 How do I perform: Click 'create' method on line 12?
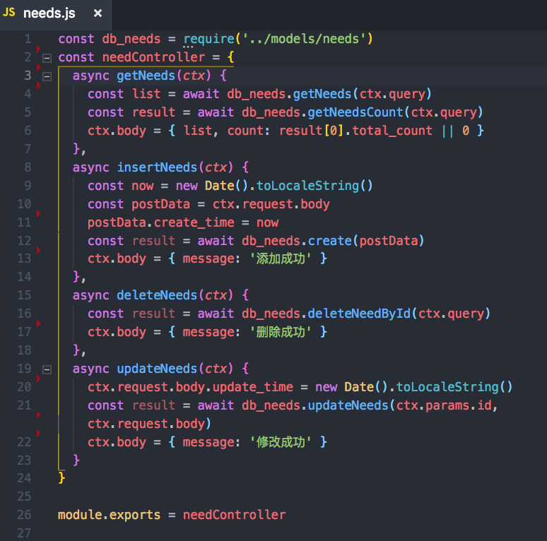click(x=329, y=241)
